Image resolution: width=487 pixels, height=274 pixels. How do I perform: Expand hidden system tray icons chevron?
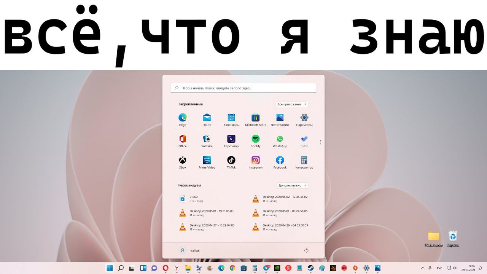coord(423,268)
